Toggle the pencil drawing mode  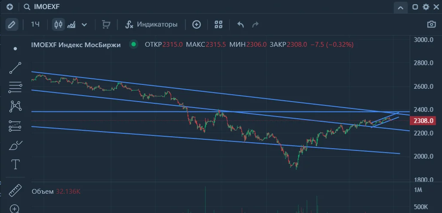click(x=12, y=25)
